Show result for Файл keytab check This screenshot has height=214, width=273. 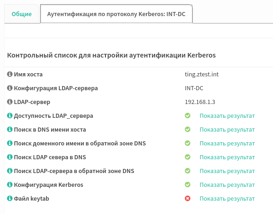[x=227, y=198]
